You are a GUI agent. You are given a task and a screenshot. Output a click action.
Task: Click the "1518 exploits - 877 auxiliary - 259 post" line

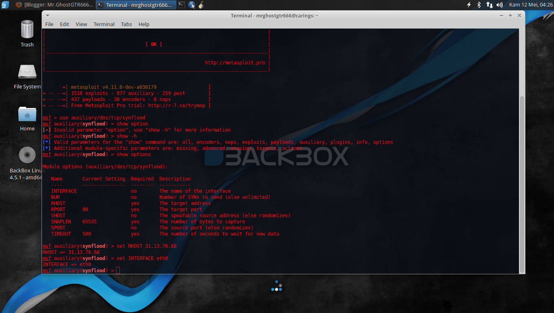[x=128, y=93]
